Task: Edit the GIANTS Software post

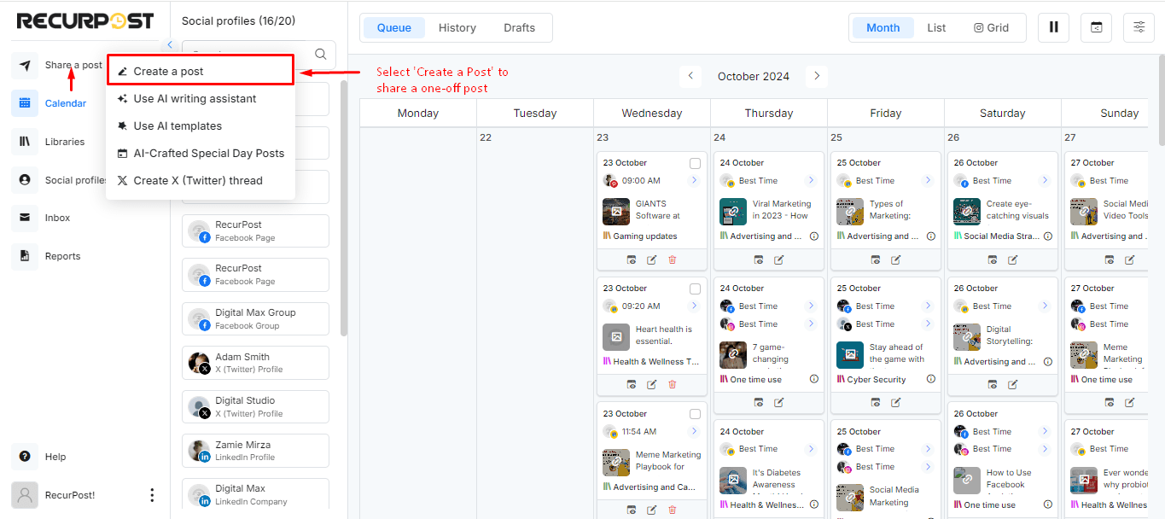Action: tap(652, 259)
